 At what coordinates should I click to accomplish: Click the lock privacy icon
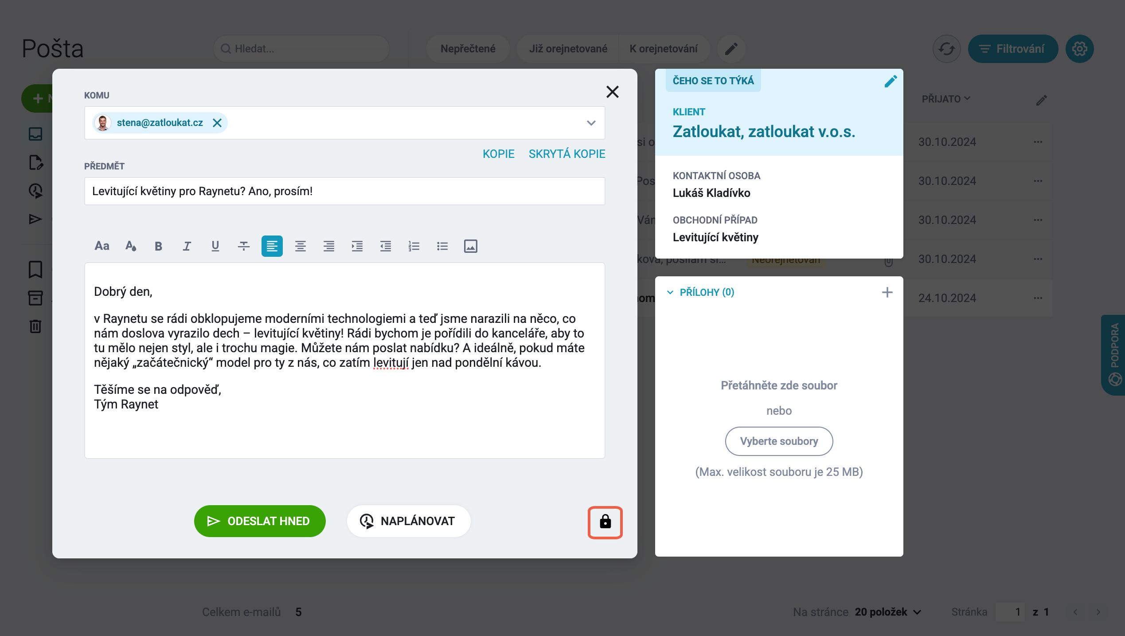coord(605,522)
